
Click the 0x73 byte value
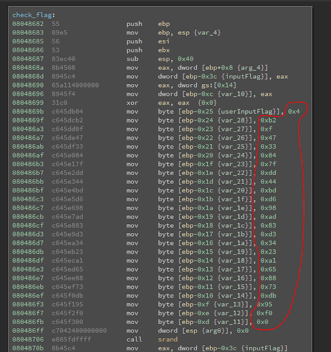pyautogui.click(x=268, y=287)
